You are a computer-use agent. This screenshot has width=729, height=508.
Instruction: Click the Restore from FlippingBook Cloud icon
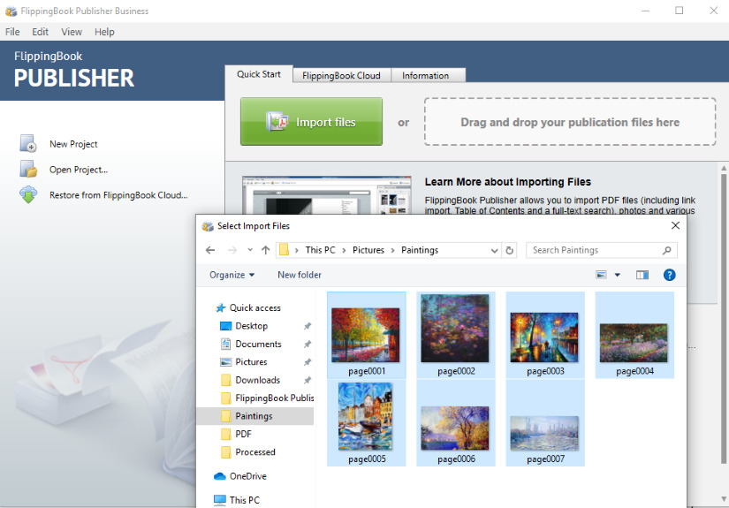pos(28,194)
